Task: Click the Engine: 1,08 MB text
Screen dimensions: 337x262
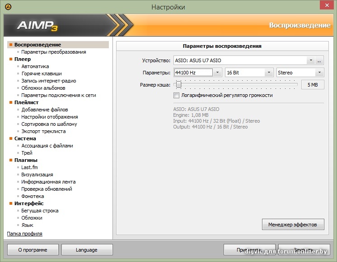Action: click(191, 115)
